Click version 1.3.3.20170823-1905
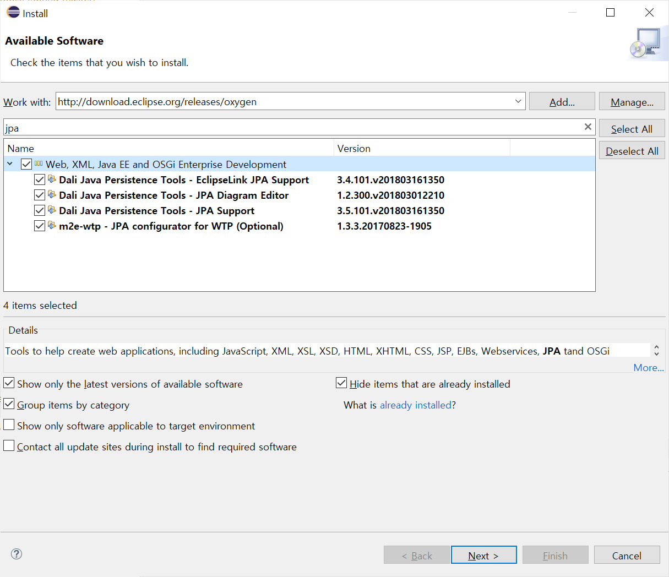The height and width of the screenshot is (577, 669). [x=384, y=226]
